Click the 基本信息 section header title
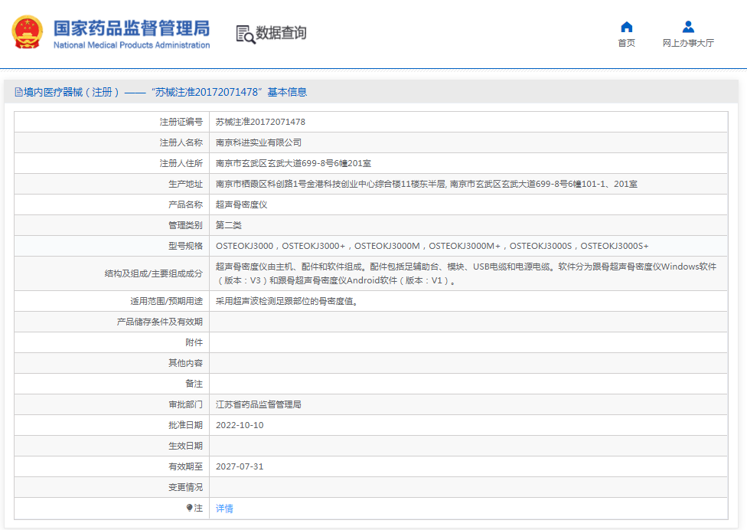 (x=286, y=93)
